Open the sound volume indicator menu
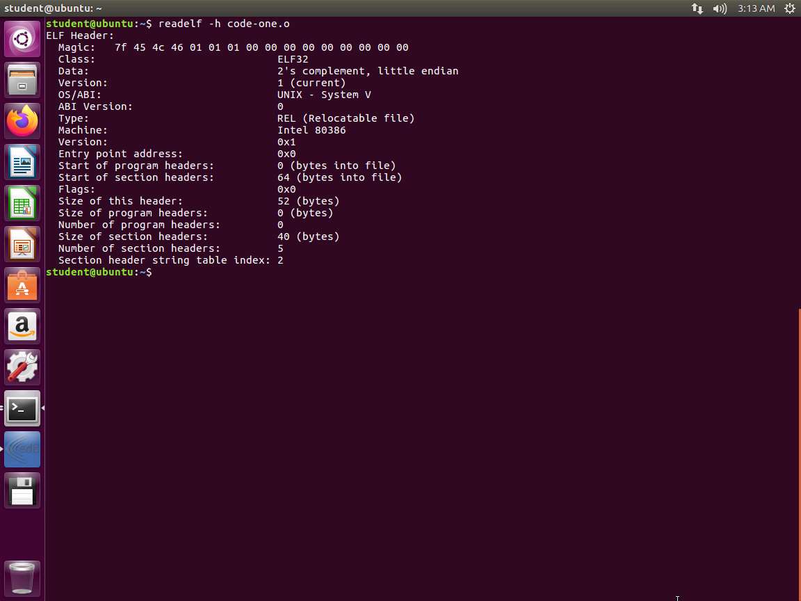The width and height of the screenshot is (801, 601). (720, 8)
